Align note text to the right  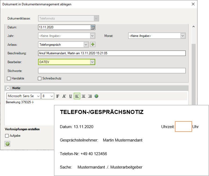[90, 96]
